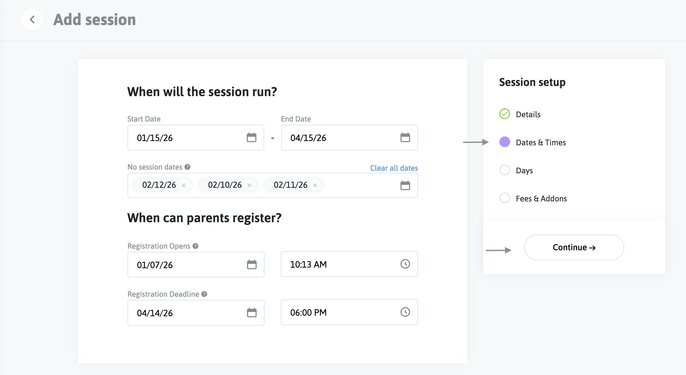The width and height of the screenshot is (686, 375).
Task: Select the Fees & Addons setup step
Action: (541, 198)
